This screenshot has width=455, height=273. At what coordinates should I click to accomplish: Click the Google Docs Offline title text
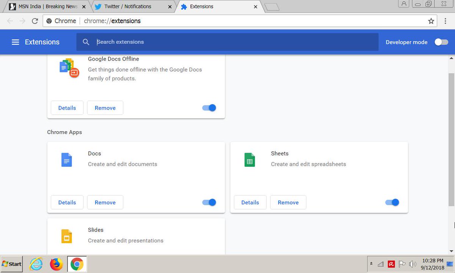(x=113, y=59)
